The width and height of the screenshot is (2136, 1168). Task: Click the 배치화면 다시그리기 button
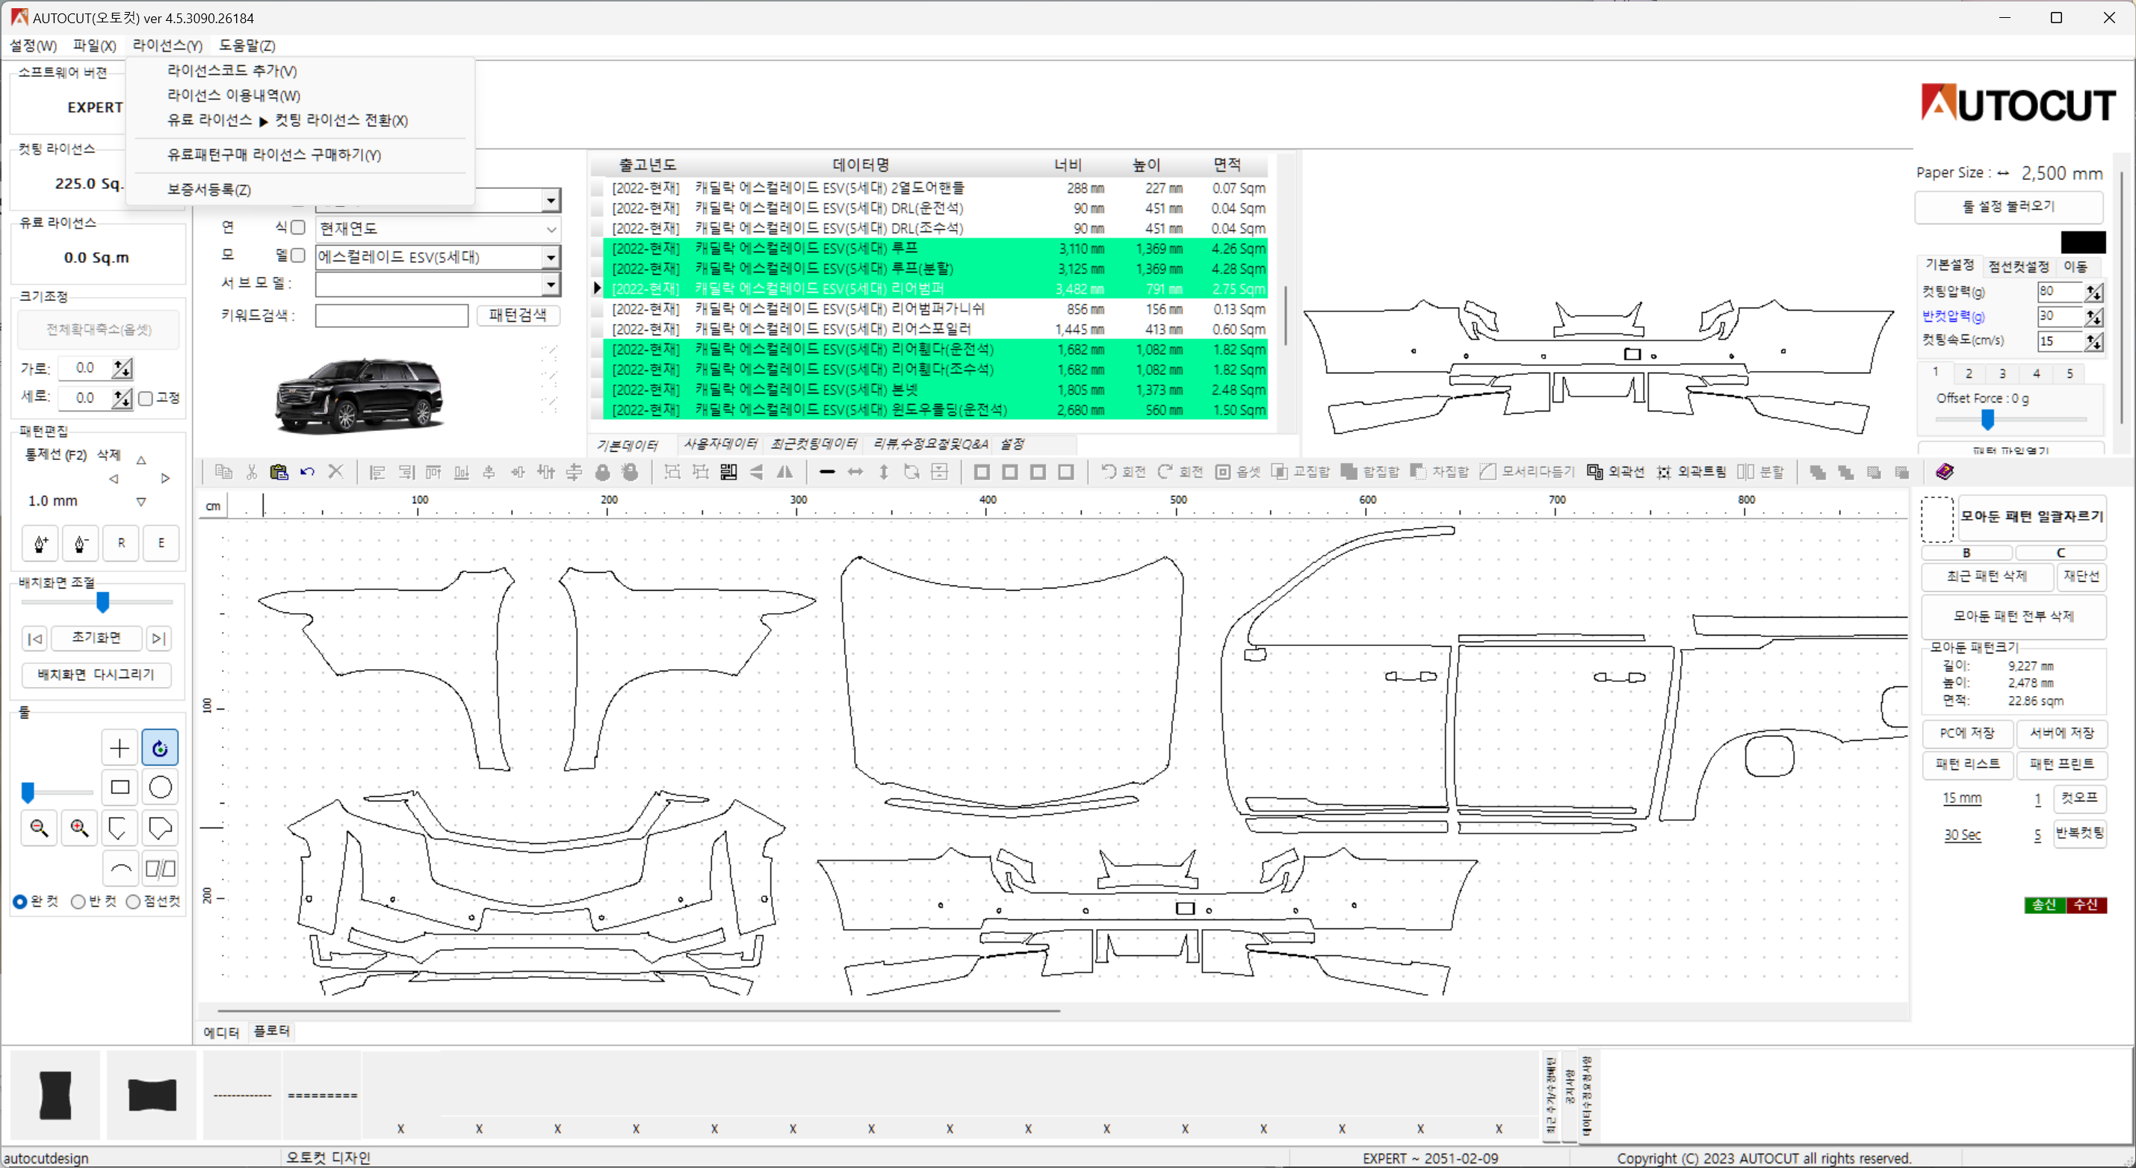96,675
